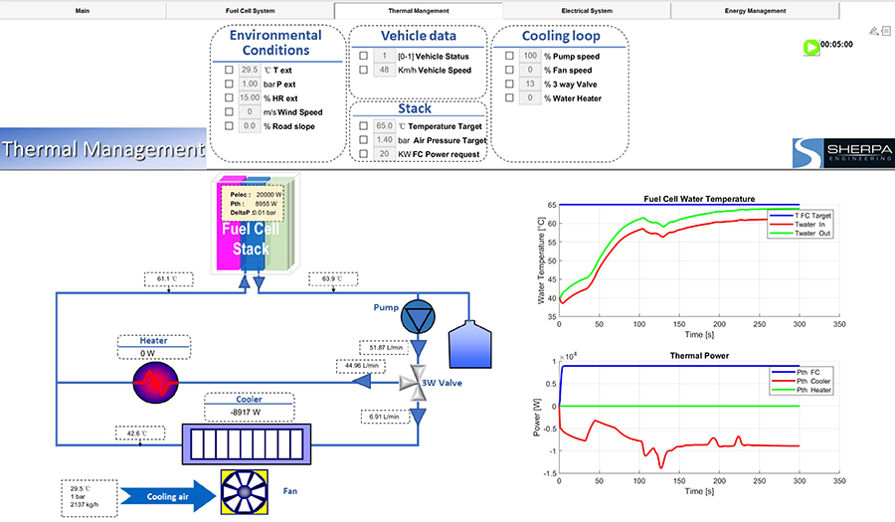Enable the Pump speed checkbox
This screenshot has width=895, height=522.
coord(509,57)
